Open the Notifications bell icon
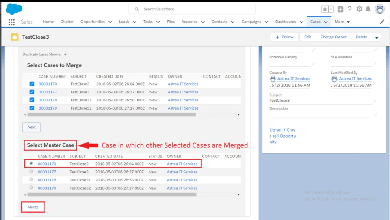Screen dimensions: 390x220 tap(368, 9)
